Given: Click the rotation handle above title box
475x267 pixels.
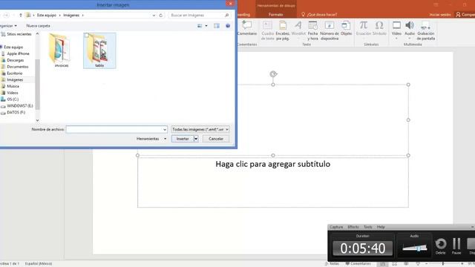Looking at the screenshot, I should 273,74.
